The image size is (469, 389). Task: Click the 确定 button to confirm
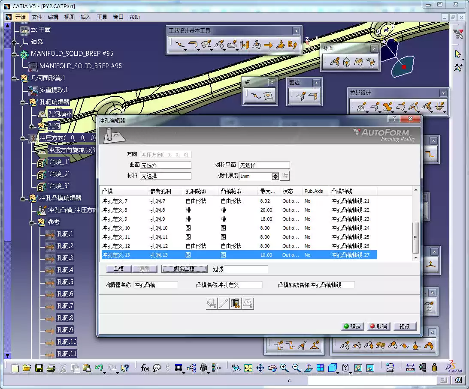(352, 326)
